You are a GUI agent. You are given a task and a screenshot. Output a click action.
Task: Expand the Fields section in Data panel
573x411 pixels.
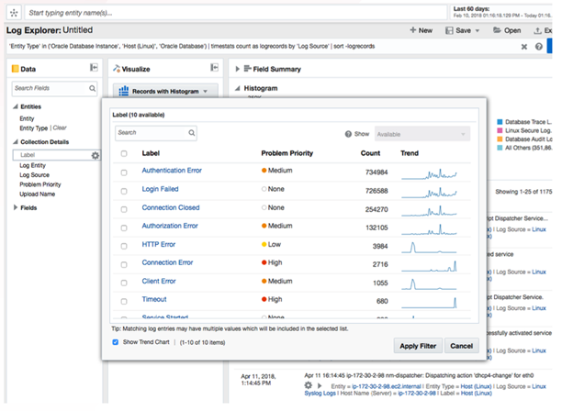(16, 207)
